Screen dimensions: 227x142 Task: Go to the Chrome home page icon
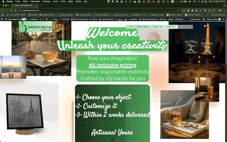point(15,11)
